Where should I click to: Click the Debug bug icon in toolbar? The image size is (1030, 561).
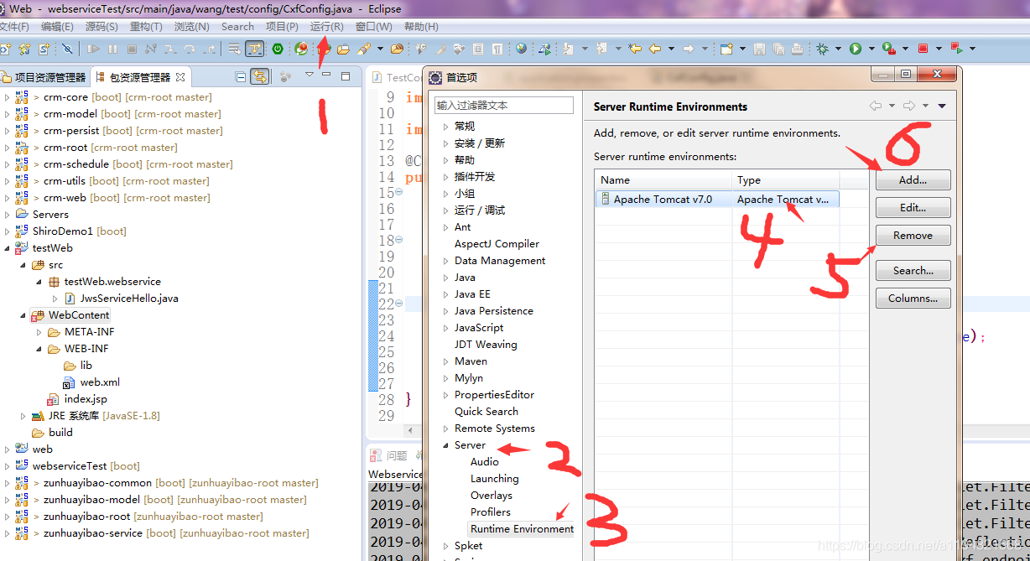[823, 49]
